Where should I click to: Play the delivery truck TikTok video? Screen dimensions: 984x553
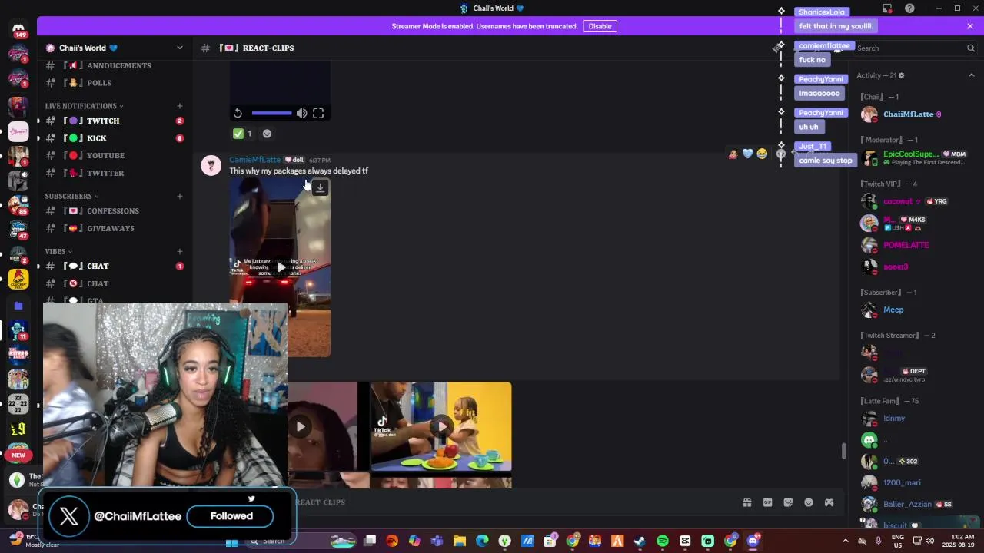click(280, 267)
